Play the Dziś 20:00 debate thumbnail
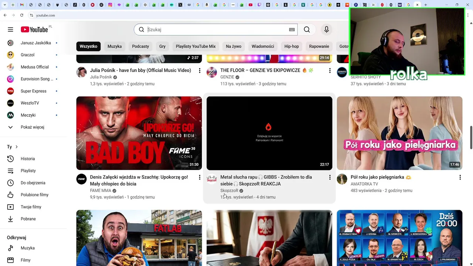The width and height of the screenshot is (473, 266). pos(399,238)
